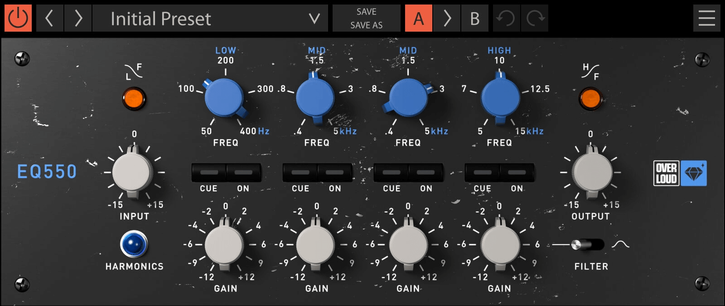Enable the LOW band ON switch
The height and width of the screenshot is (306, 725).
coord(243,173)
